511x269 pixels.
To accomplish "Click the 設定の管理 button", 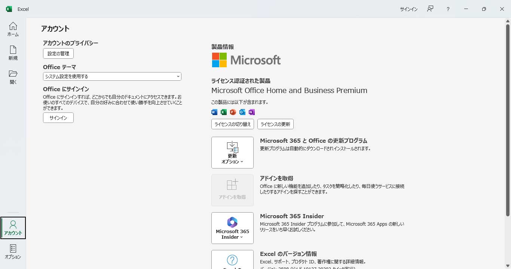I will pyautogui.click(x=58, y=53).
